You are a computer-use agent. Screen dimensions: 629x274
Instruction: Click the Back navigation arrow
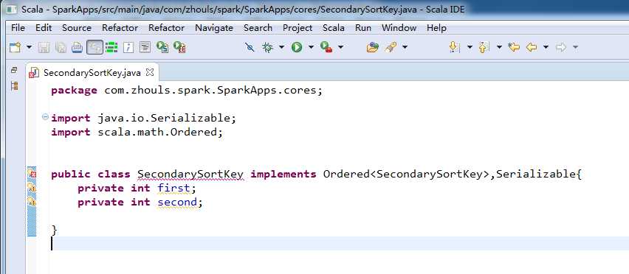tap(532, 48)
